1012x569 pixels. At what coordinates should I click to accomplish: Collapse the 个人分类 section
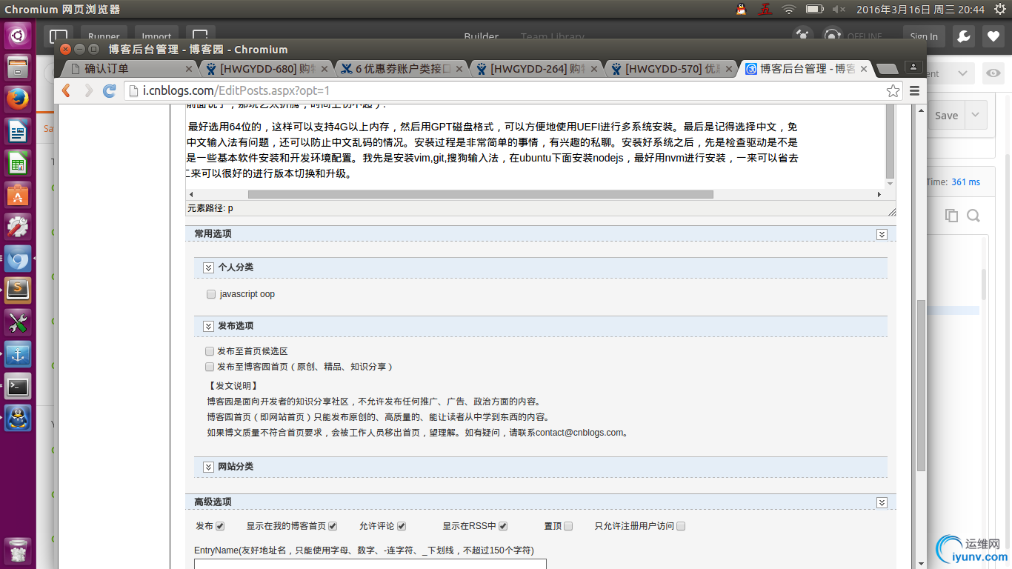(x=208, y=267)
